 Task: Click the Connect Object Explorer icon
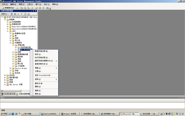tap(12, 14)
